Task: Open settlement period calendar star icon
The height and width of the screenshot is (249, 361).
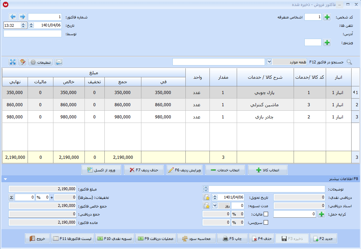Action: point(207,205)
